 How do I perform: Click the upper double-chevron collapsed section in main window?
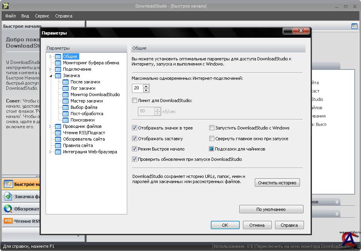tap(337, 202)
